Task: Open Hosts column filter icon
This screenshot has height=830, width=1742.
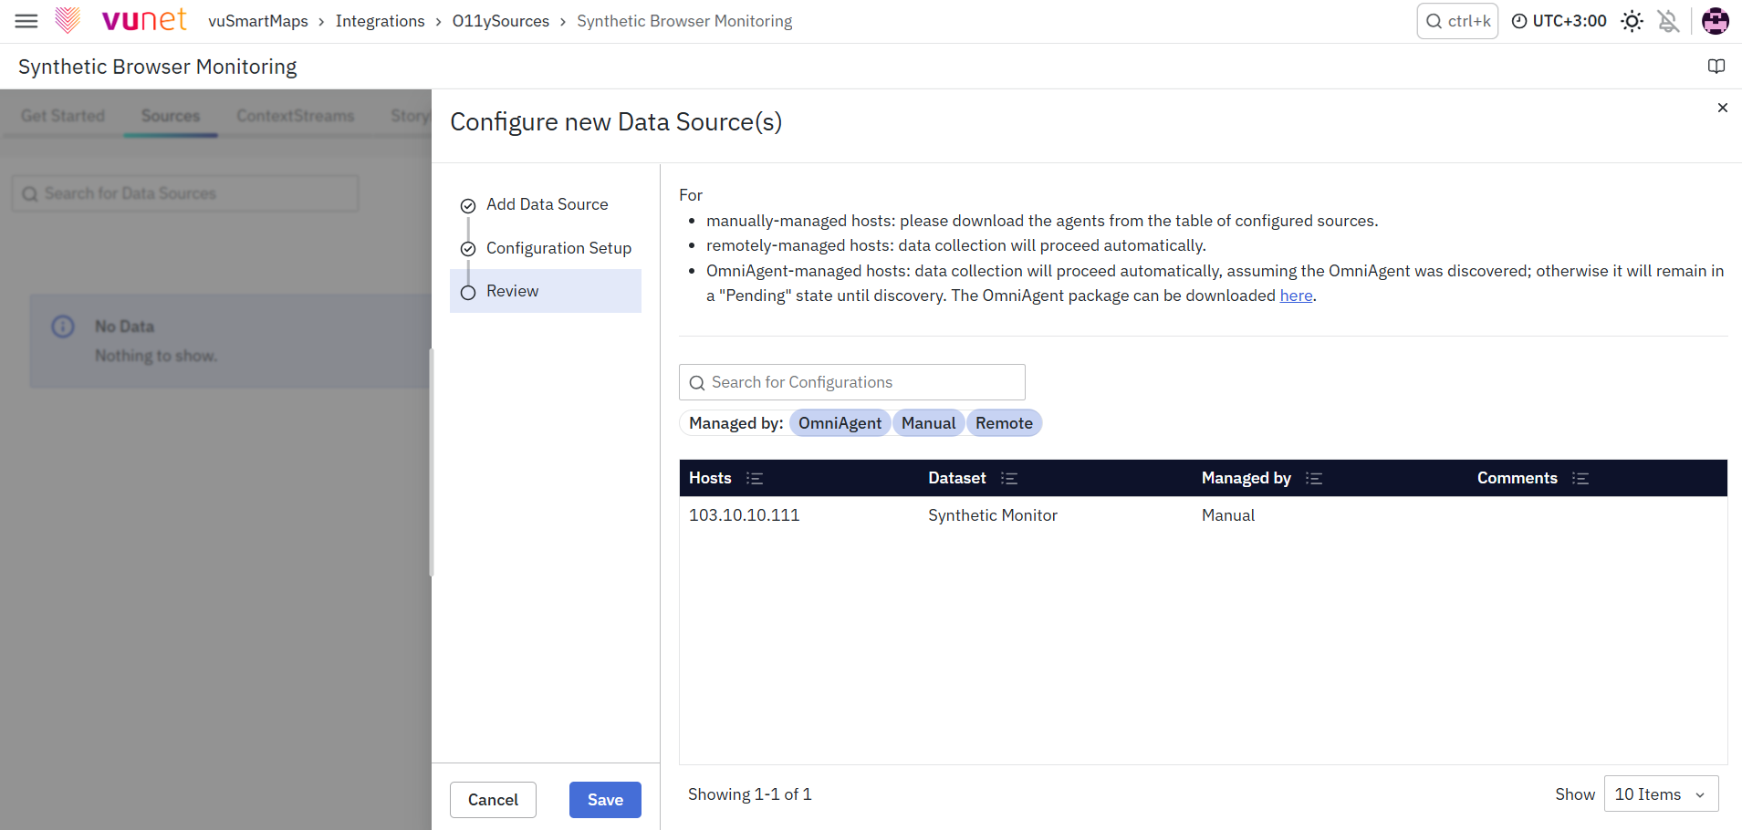Action: pos(755,478)
